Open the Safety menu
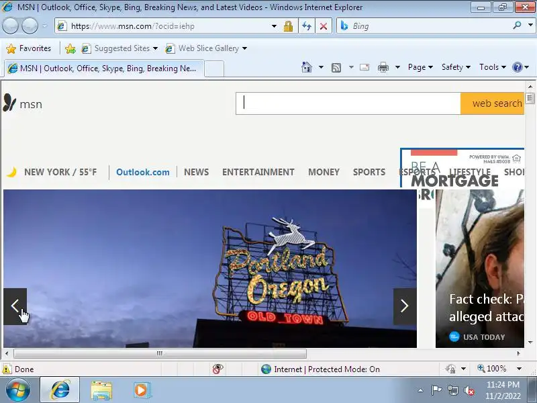This screenshot has width=537, height=403. click(x=456, y=67)
